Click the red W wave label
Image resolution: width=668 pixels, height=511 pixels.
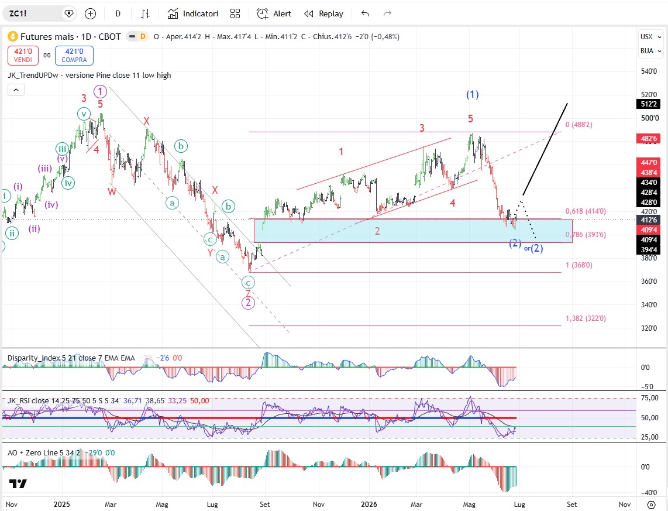pyautogui.click(x=112, y=192)
